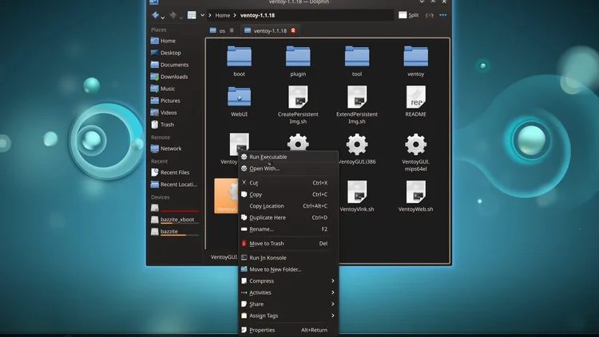Expand the Share submenu
The image size is (599, 337).
click(288, 304)
